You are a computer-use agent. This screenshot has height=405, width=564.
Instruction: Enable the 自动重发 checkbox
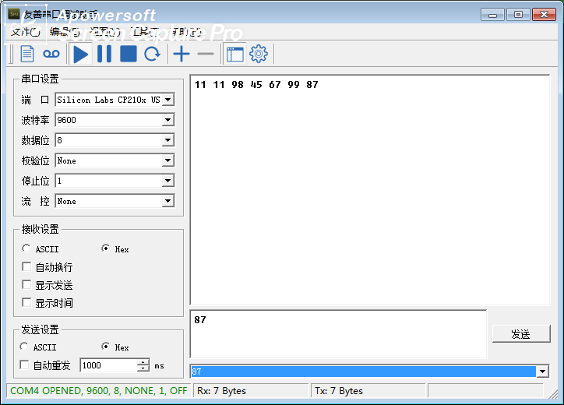(x=24, y=365)
